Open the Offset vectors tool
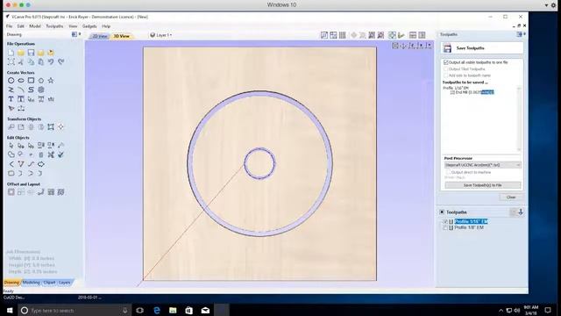Image resolution: width=561 pixels, height=316 pixels. 11,192
